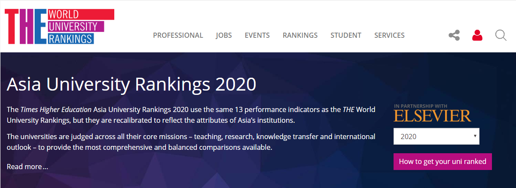Click the THE World University Rankings logo
This screenshot has height=188, width=516.
tap(59, 27)
